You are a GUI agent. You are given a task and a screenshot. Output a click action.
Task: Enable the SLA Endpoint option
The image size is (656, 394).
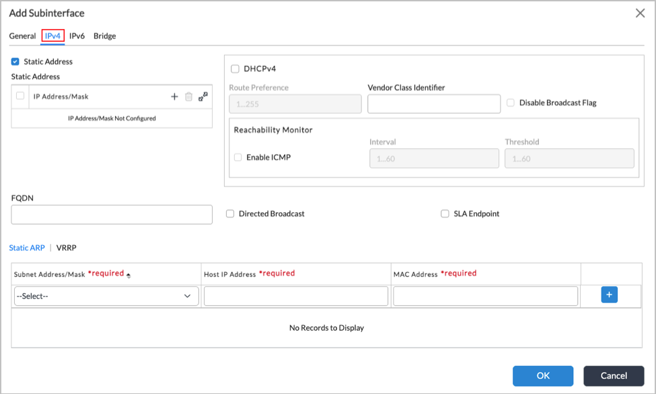(445, 214)
